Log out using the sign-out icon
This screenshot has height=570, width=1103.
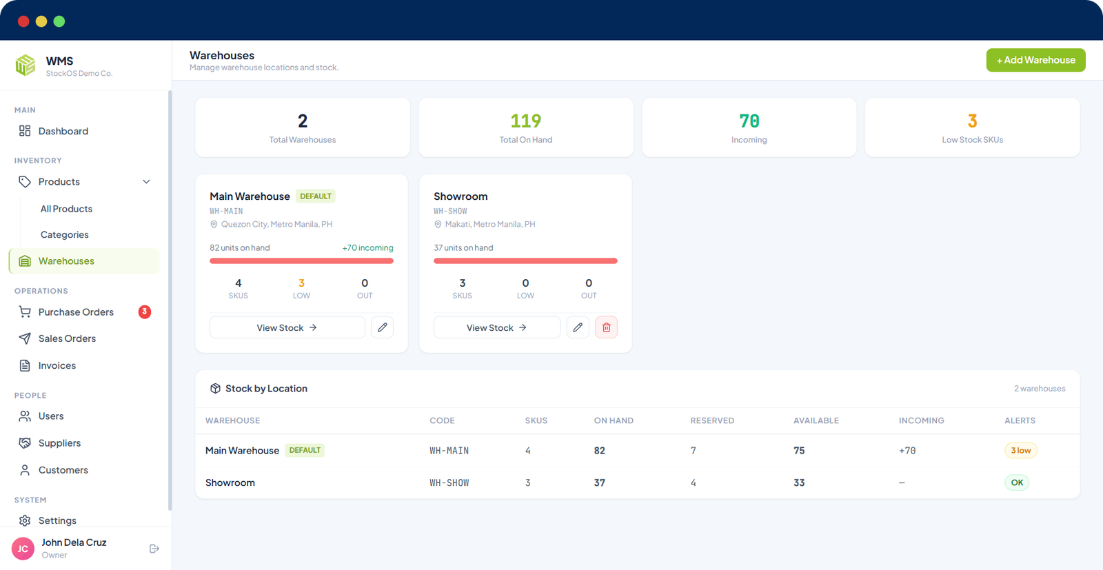click(154, 549)
